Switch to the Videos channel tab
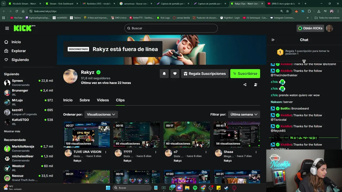 [103, 100]
